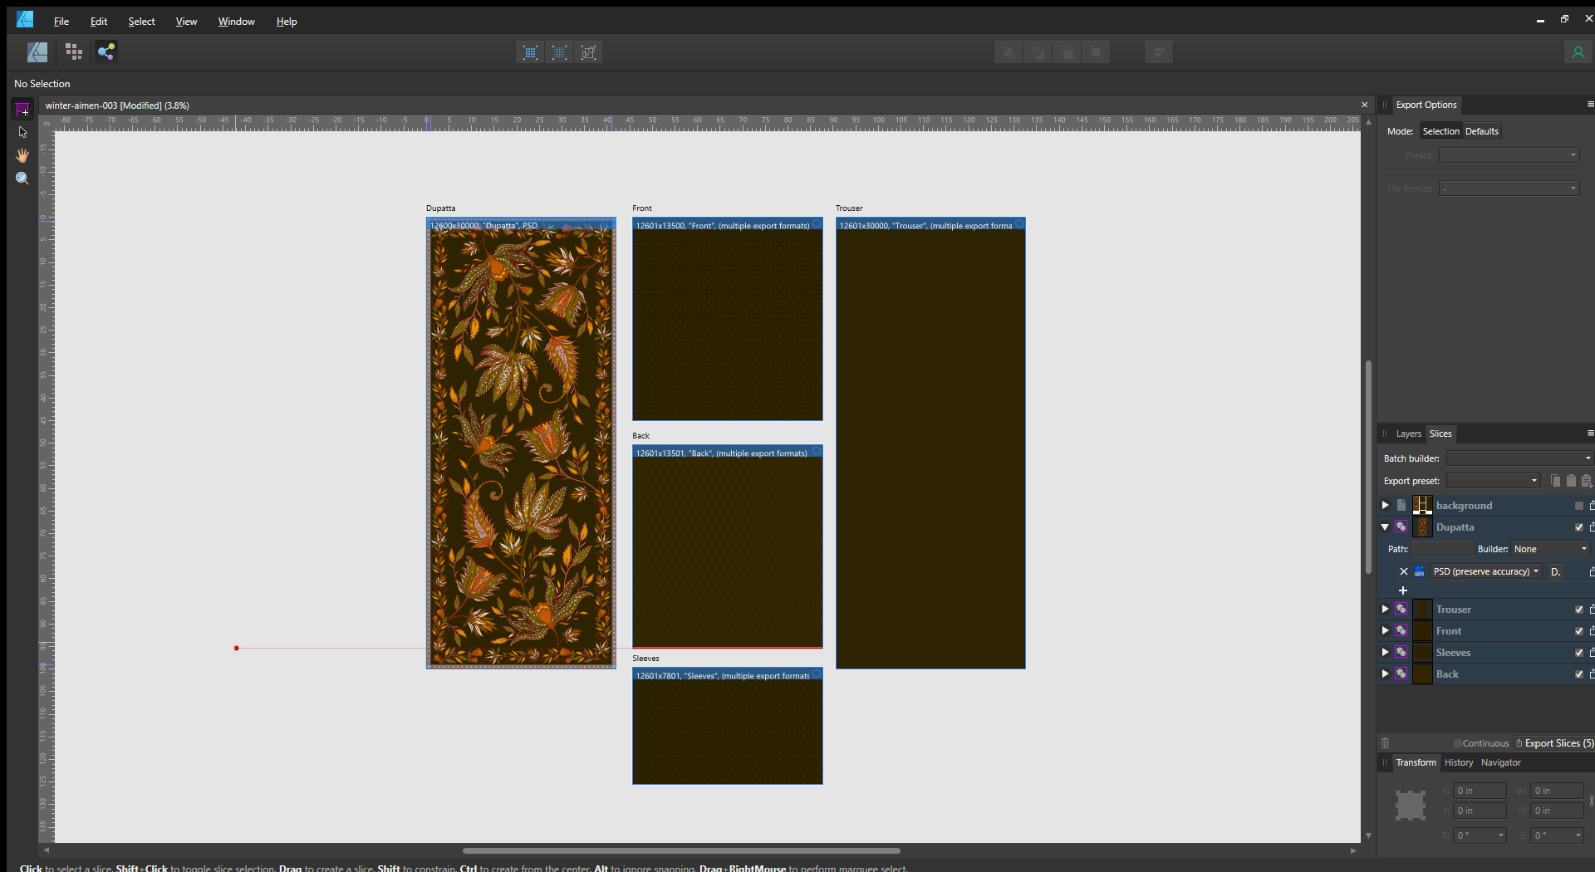The height and width of the screenshot is (872, 1595).
Task: Expand the Trouser slice row
Action: (1385, 609)
